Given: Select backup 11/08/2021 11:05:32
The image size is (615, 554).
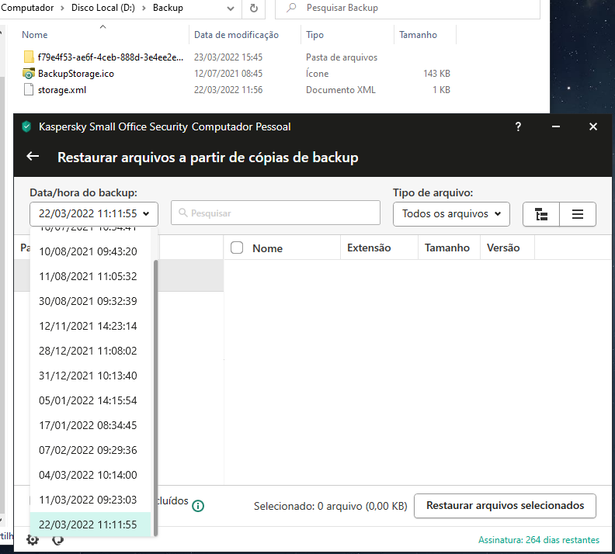Looking at the screenshot, I should 90,276.
